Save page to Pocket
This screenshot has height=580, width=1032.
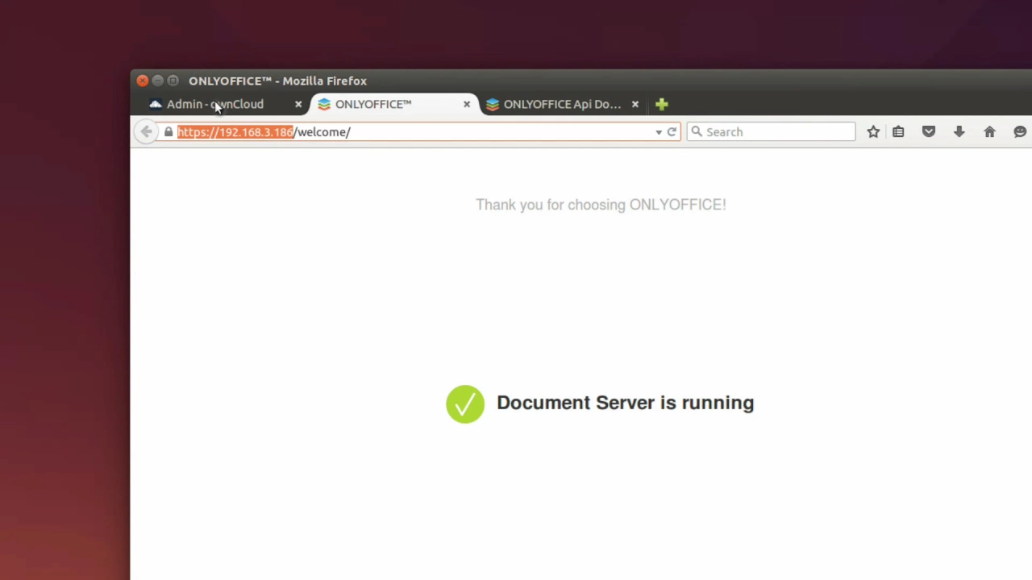point(929,132)
